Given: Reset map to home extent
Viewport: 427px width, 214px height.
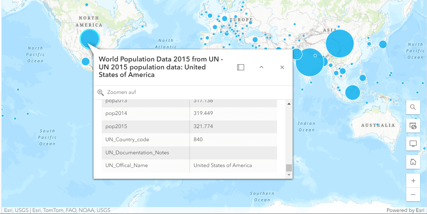Looking at the screenshot, I should pos(413,162).
